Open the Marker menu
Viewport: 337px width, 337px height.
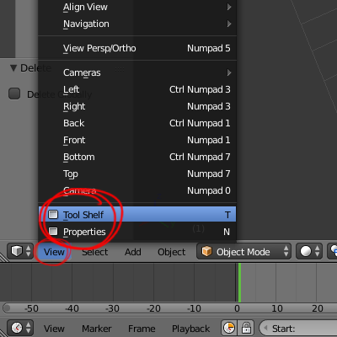97,329
